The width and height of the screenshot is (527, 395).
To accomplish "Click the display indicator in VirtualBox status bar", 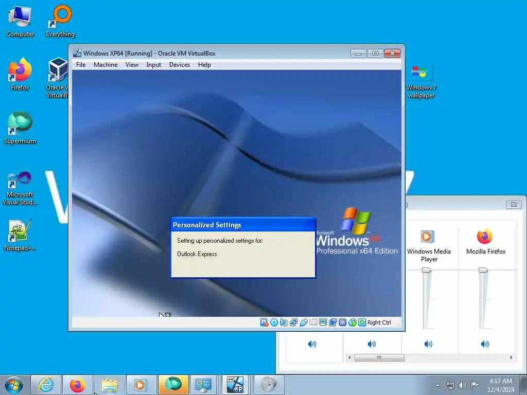I will click(x=323, y=322).
